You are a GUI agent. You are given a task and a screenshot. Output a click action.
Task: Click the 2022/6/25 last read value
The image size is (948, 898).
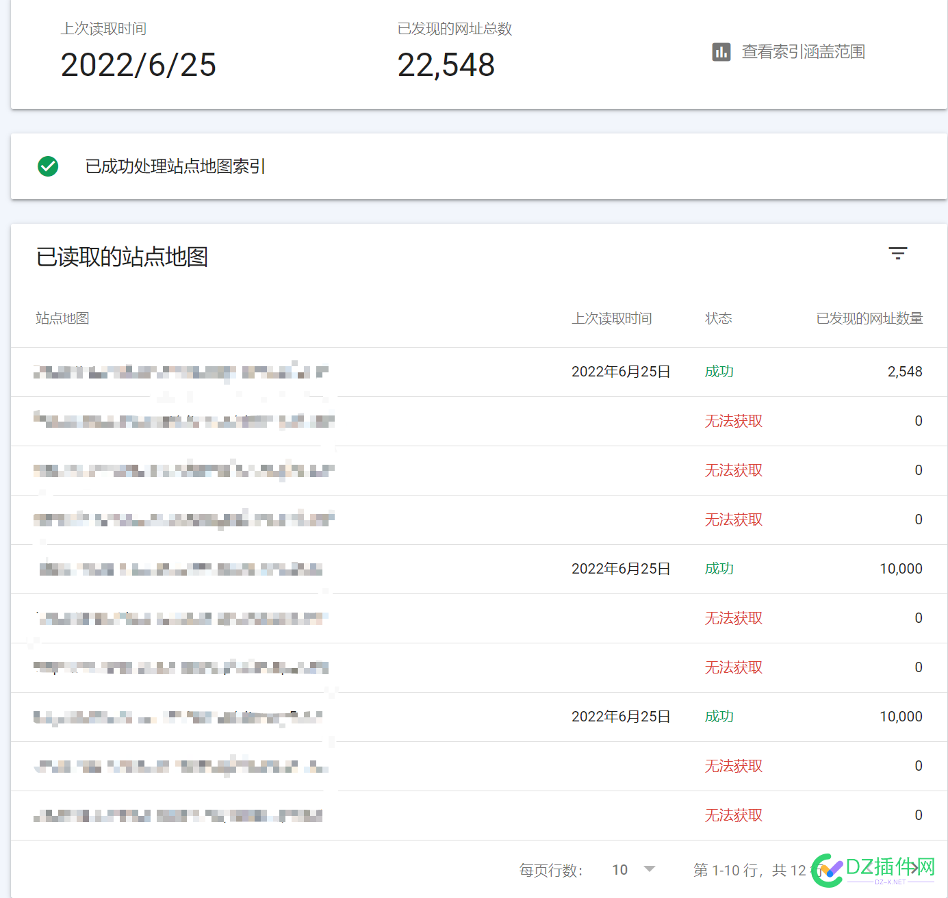point(138,65)
